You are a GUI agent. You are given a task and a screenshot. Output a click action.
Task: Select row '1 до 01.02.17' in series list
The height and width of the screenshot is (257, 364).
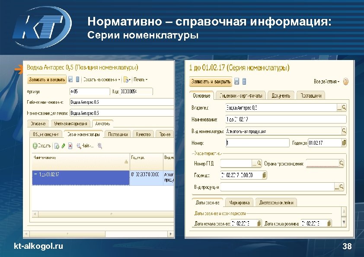tap(80, 178)
